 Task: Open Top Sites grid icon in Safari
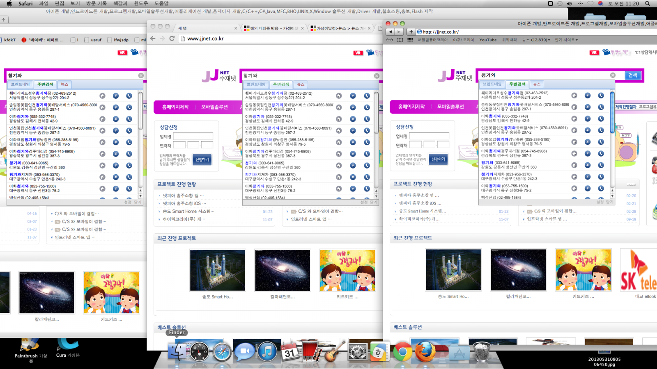coord(410,40)
